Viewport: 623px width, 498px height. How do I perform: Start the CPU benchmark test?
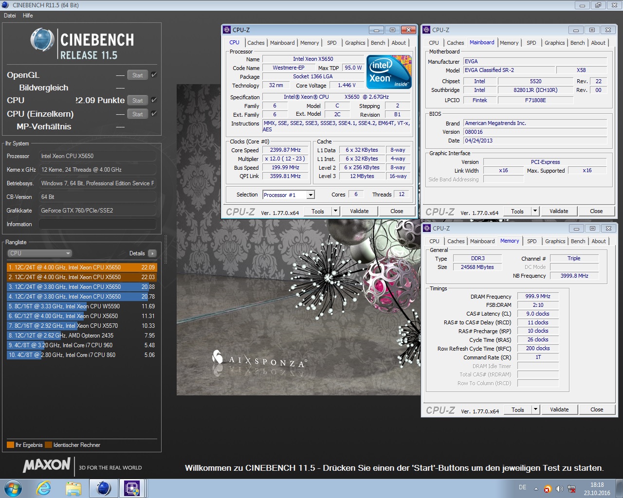click(x=138, y=101)
